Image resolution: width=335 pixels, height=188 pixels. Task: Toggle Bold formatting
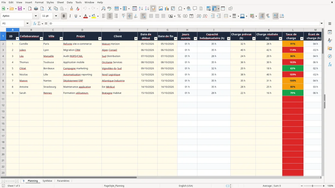coord(64,16)
